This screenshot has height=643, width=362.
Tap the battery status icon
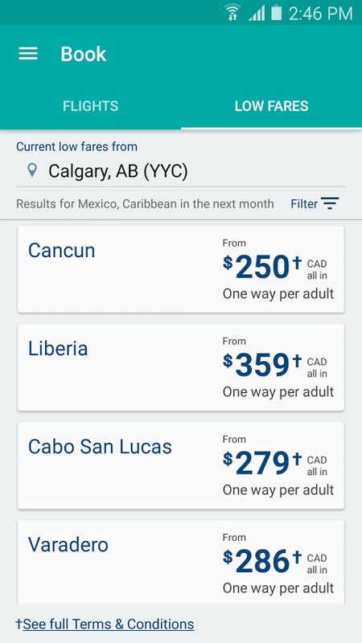coord(277,13)
